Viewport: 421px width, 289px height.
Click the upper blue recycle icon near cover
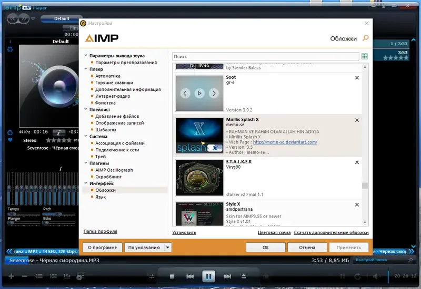click(x=10, y=49)
